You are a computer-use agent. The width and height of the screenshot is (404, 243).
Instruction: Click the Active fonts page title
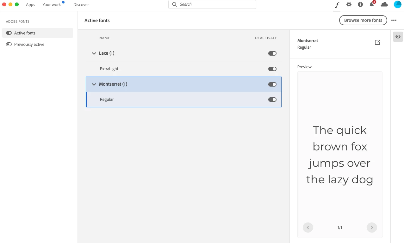(97, 21)
